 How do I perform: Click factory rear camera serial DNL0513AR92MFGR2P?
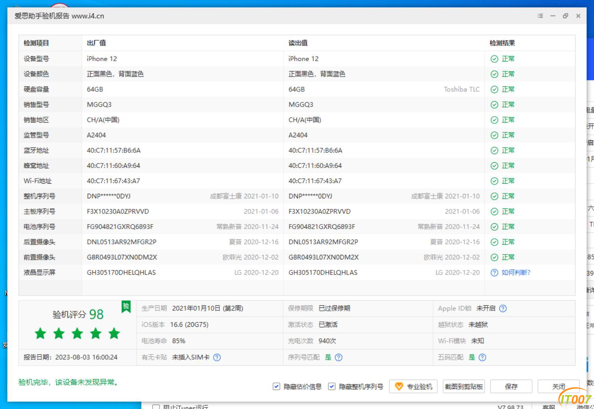(122, 242)
